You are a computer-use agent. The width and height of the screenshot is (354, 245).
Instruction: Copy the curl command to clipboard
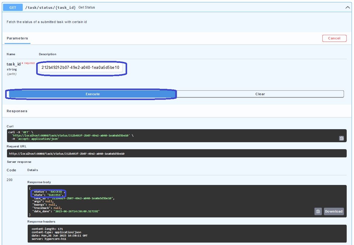pyautogui.click(x=341, y=138)
